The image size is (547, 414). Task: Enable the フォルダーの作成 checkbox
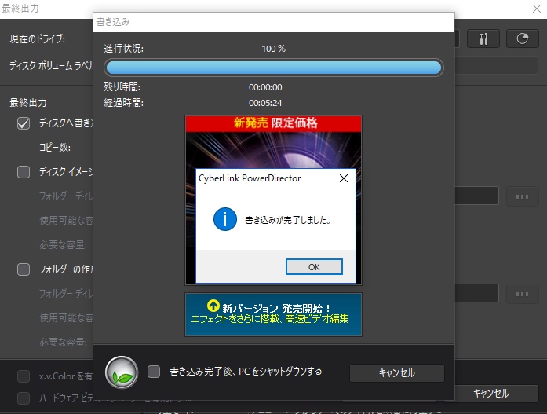click(24, 269)
